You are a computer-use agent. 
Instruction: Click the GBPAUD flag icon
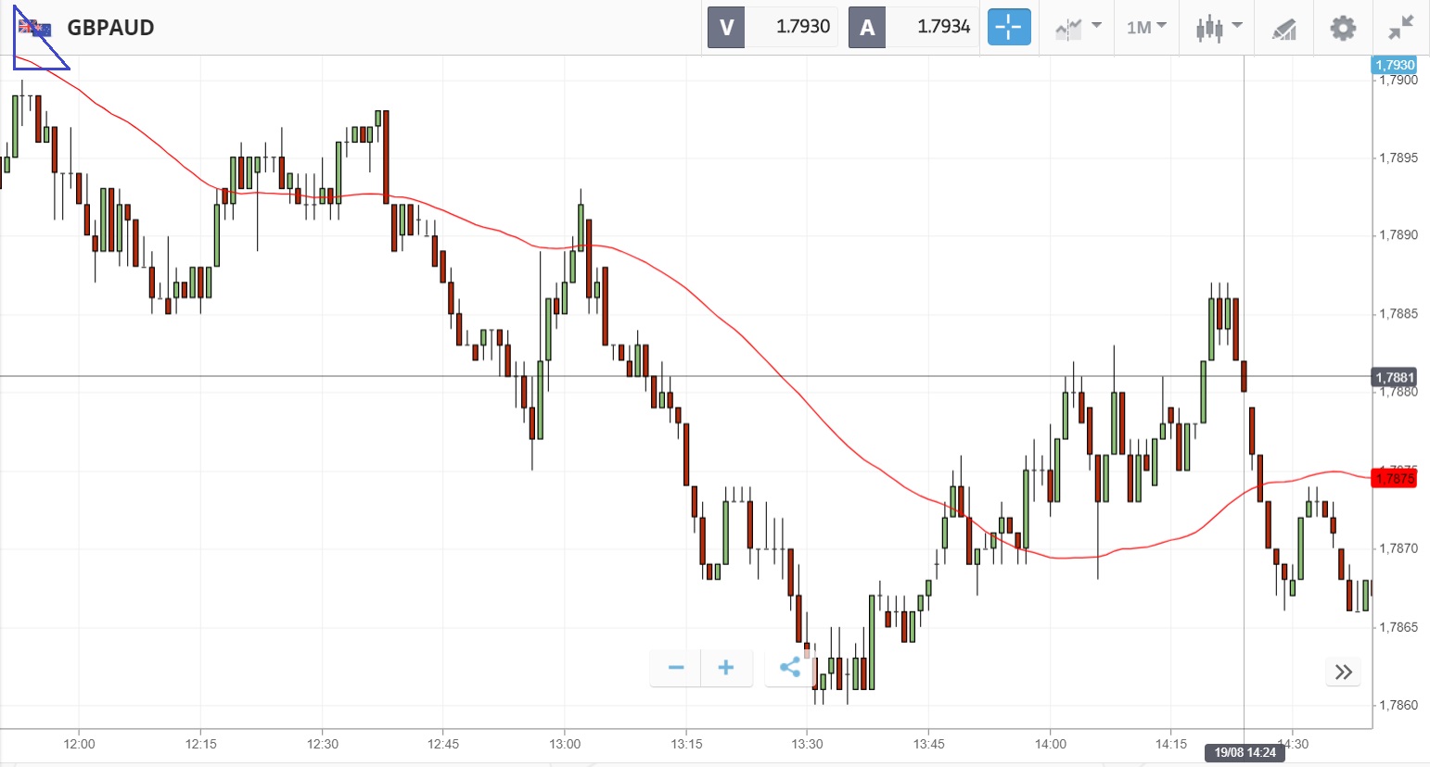point(35,28)
